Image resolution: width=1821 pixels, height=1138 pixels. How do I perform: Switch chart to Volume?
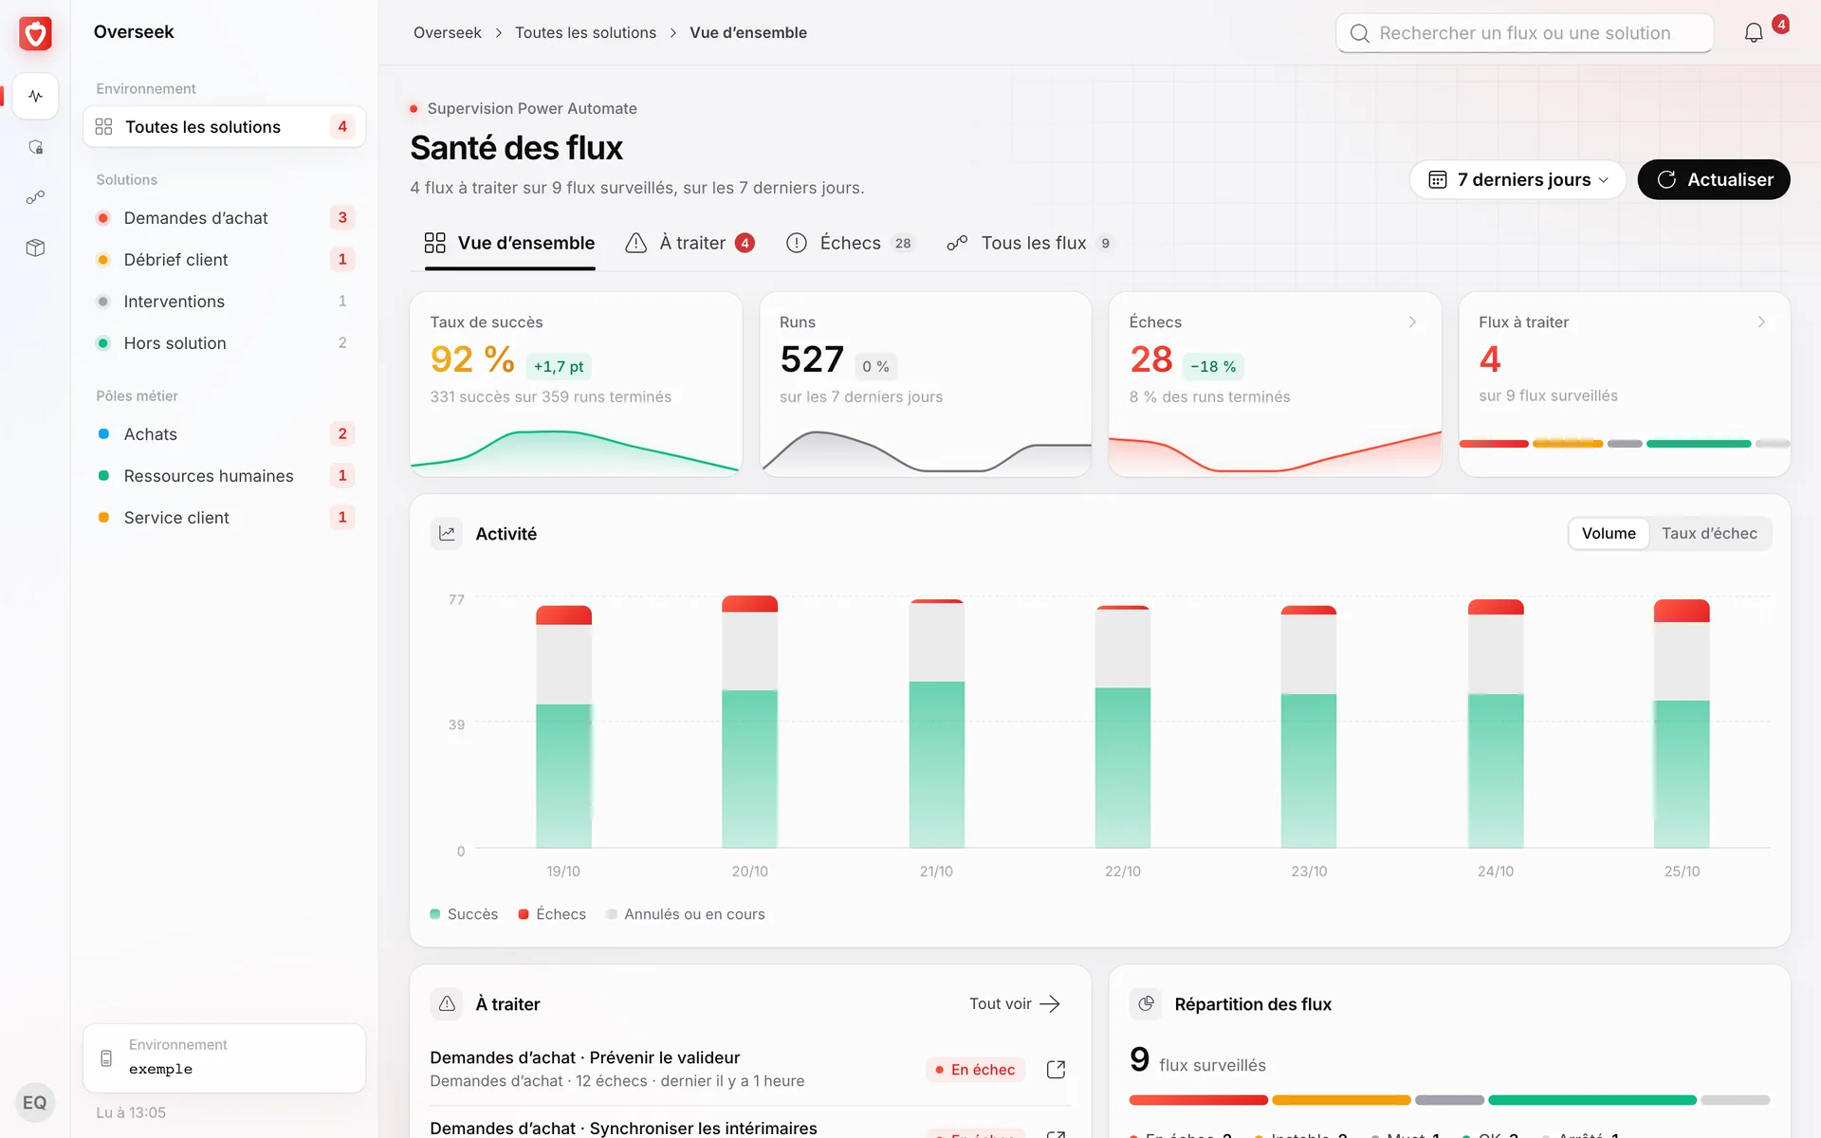click(1609, 534)
